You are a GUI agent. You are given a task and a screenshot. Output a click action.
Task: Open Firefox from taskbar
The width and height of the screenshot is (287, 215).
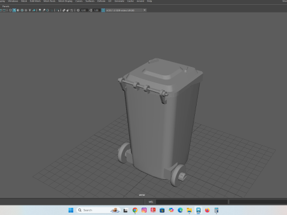pos(207,210)
